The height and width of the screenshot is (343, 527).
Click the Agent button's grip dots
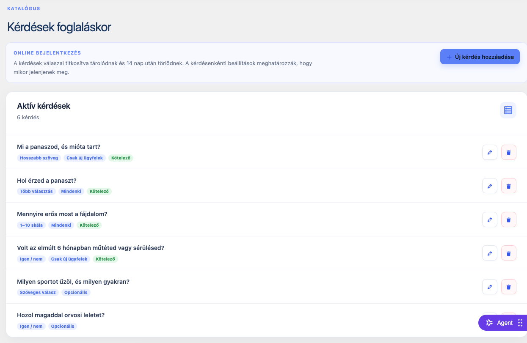pyautogui.click(x=520, y=323)
